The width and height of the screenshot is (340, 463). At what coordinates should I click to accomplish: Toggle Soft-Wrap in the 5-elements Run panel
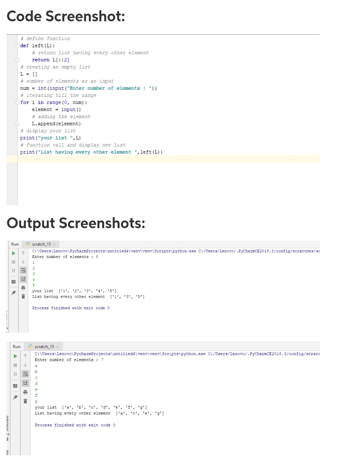click(x=23, y=270)
